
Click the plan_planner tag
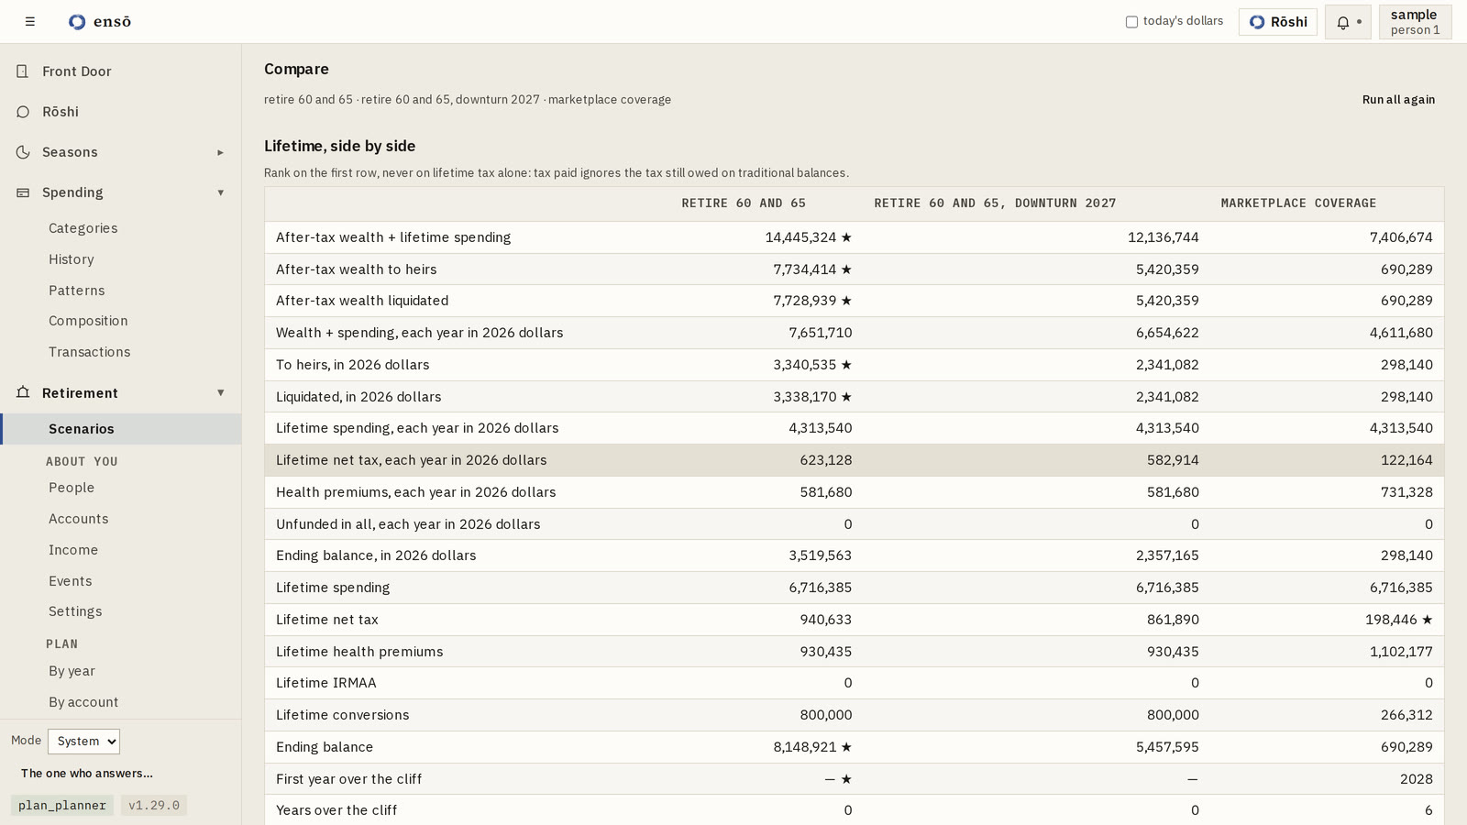click(x=62, y=806)
